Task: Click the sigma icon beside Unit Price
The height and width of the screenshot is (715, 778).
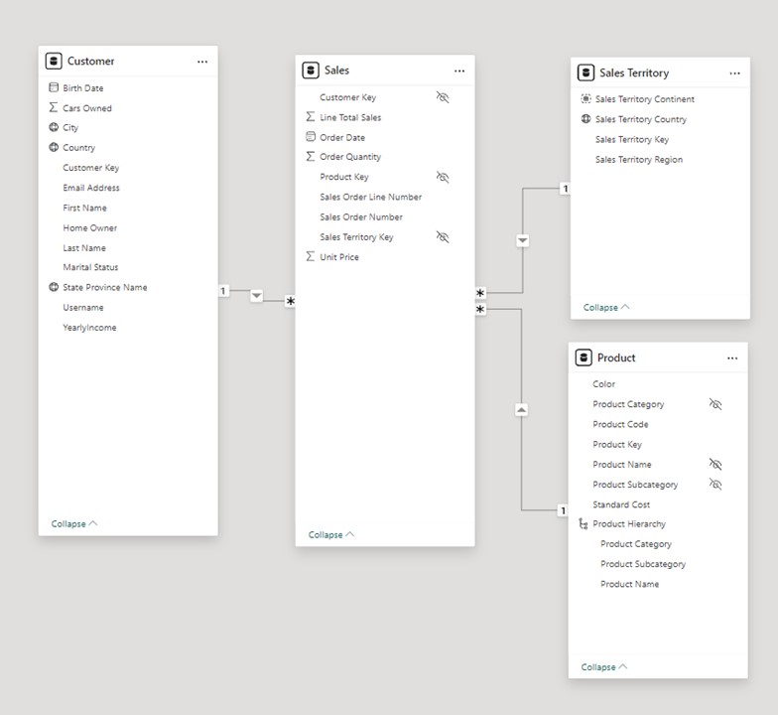Action: [311, 257]
